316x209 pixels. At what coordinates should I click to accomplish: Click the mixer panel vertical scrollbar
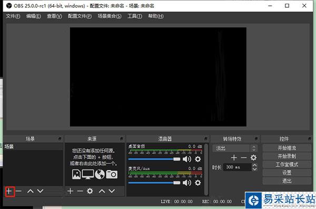pos(206,170)
